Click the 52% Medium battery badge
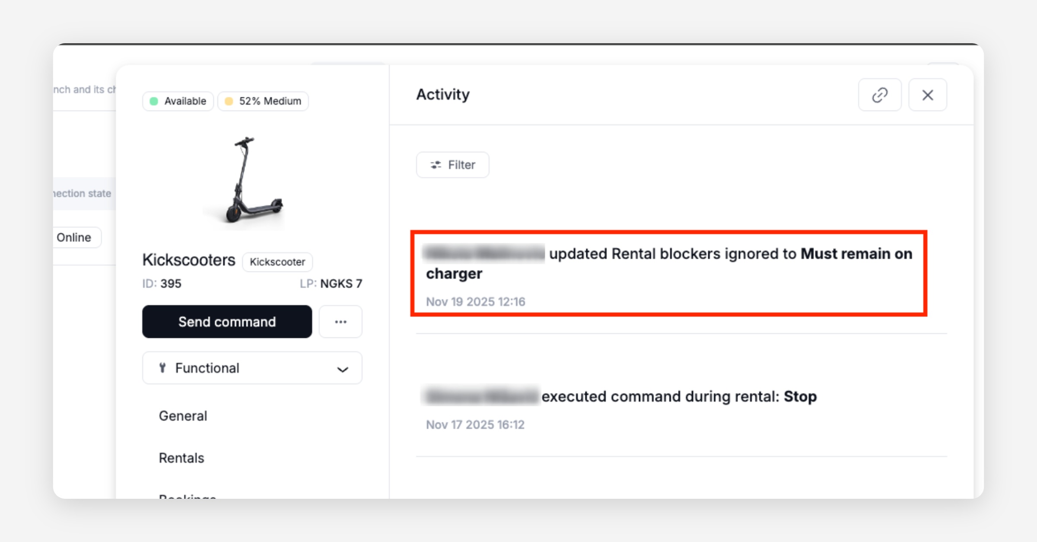 pos(263,101)
